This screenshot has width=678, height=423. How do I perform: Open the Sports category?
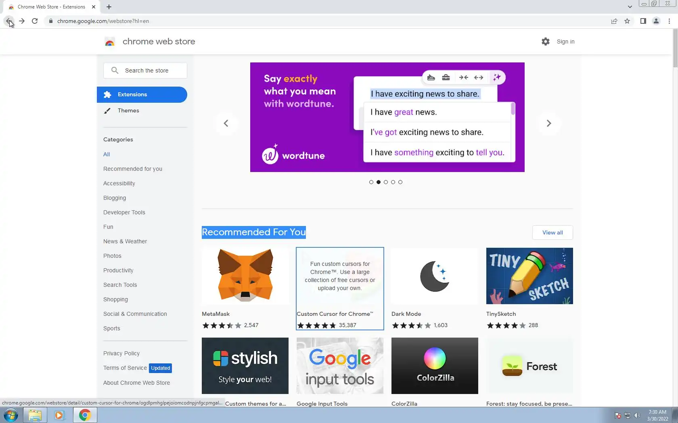[x=112, y=328]
